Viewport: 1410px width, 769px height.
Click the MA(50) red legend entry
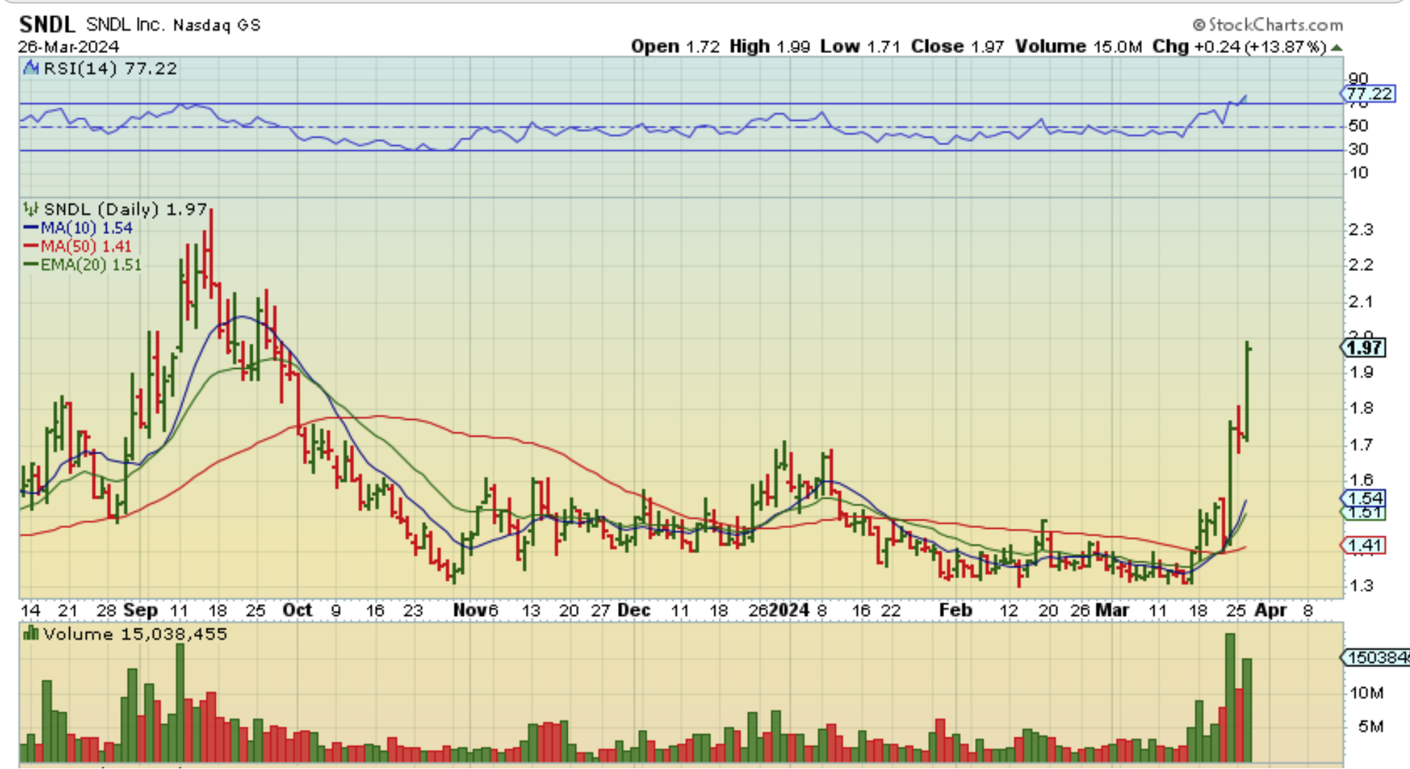[78, 246]
